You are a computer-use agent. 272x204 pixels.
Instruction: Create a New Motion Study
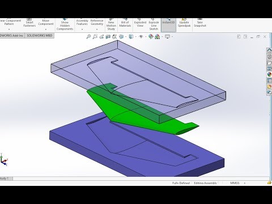(x=111, y=24)
